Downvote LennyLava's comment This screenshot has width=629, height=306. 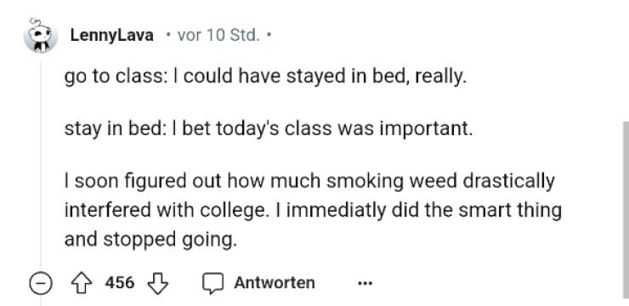click(157, 283)
